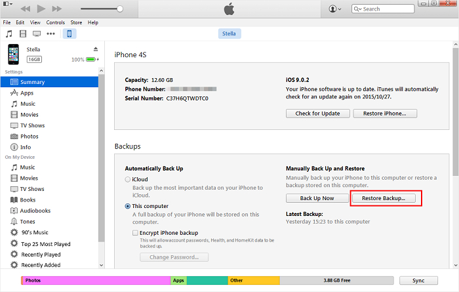Click Photos segment of storage bar
Image resolution: width=459 pixels, height=292 pixels.
click(96, 280)
